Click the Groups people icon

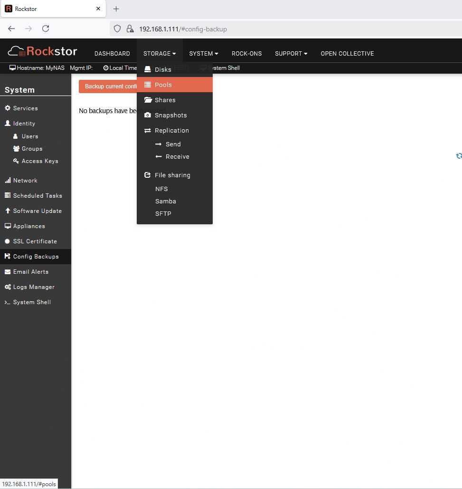point(16,148)
